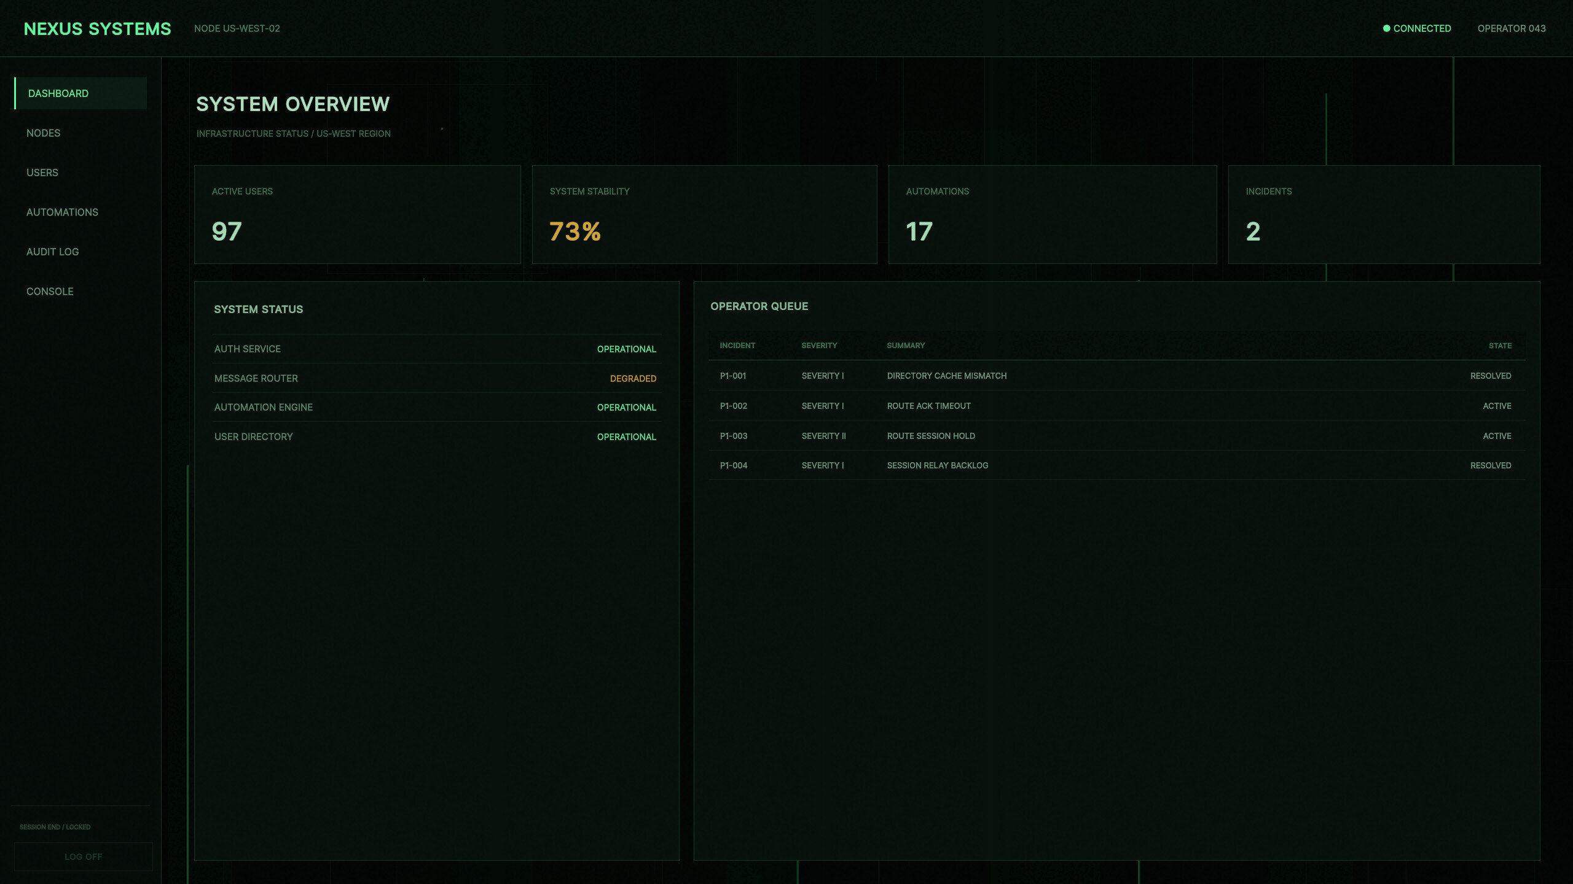Click Session Relay Backlog summary

tap(938, 465)
